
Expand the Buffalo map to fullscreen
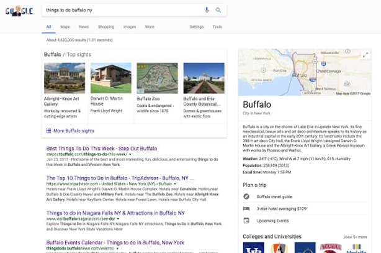coord(365,55)
